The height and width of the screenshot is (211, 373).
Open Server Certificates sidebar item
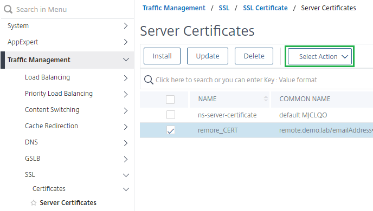coord(68,203)
